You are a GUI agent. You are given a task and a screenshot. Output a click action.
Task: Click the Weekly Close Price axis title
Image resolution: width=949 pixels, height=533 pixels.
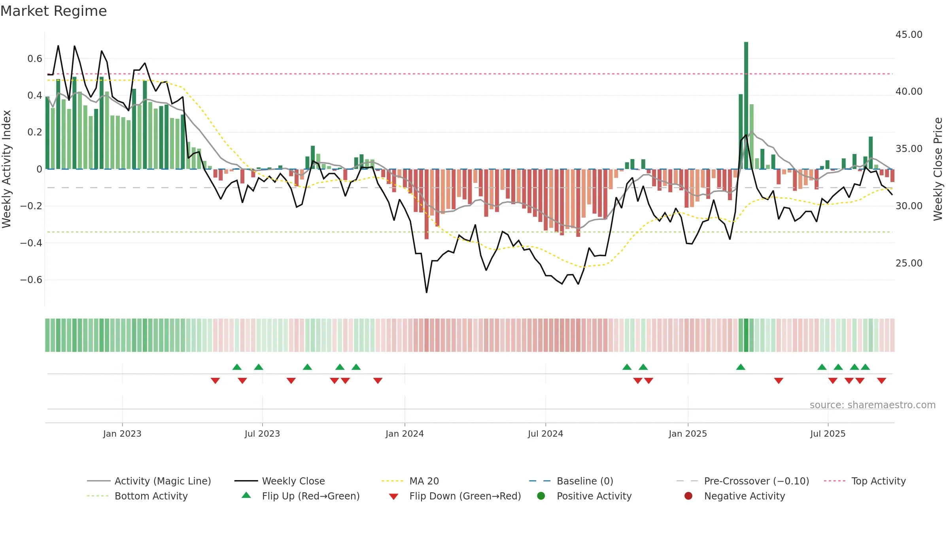coord(938,169)
